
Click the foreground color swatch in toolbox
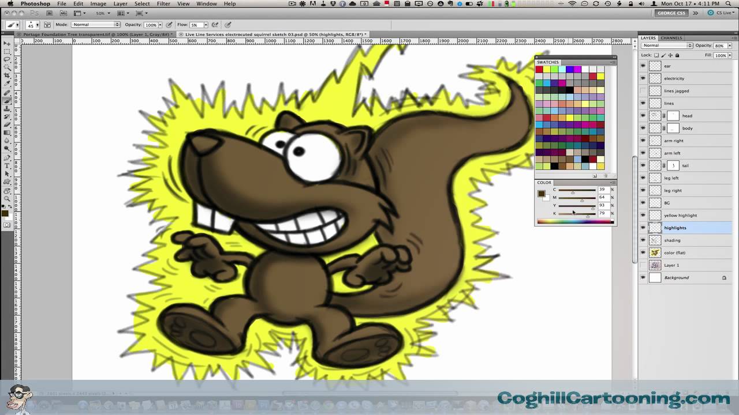coord(5,214)
